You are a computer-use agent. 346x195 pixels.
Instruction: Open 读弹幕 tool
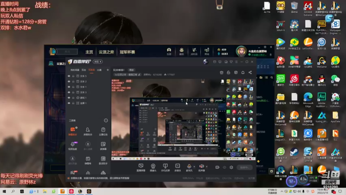pos(103,146)
